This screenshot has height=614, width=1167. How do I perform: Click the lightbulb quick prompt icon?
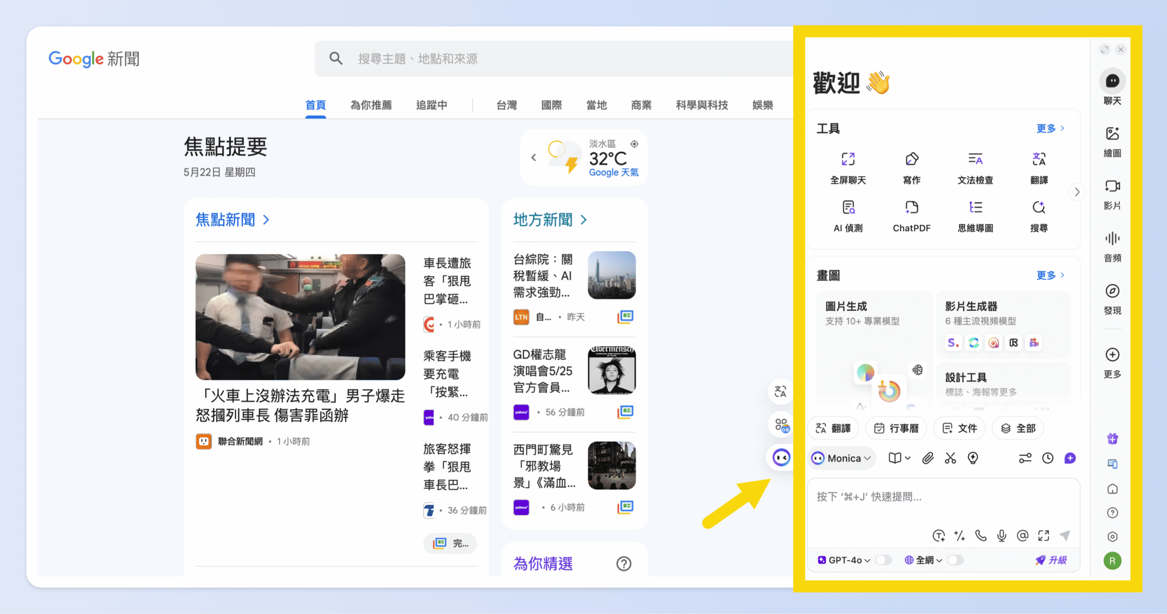pos(973,458)
